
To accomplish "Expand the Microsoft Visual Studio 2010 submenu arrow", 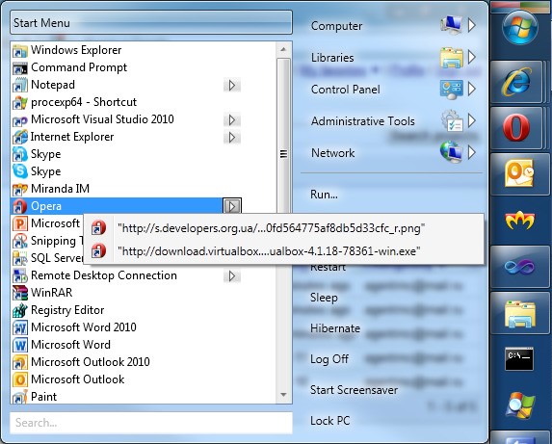I will coord(232,120).
